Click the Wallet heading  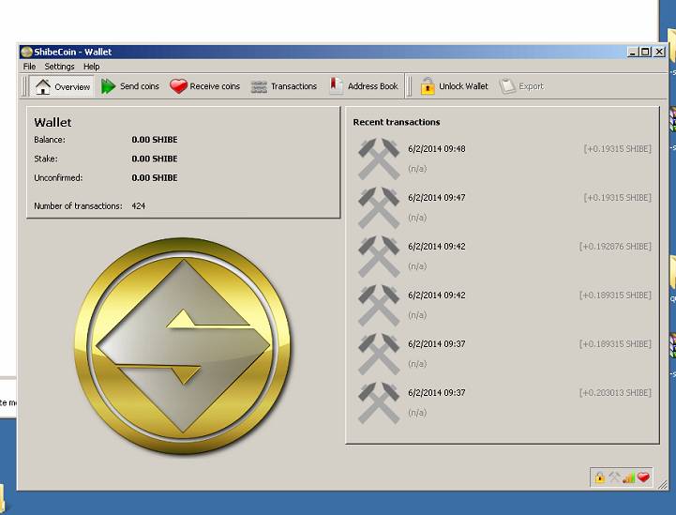[x=53, y=123]
